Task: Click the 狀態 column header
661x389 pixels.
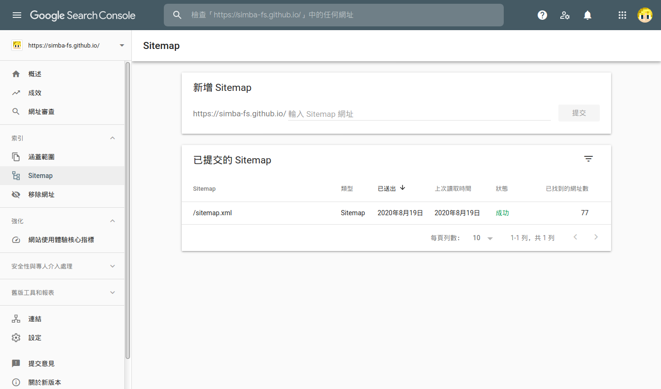Action: pos(502,188)
